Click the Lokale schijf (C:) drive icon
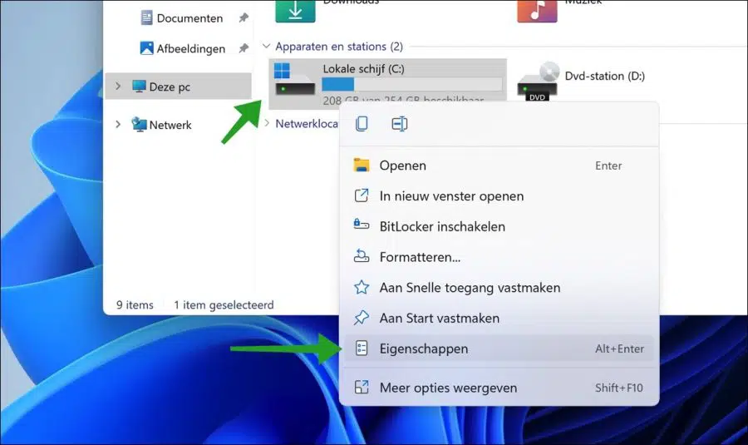This screenshot has height=445, width=748. click(x=294, y=80)
